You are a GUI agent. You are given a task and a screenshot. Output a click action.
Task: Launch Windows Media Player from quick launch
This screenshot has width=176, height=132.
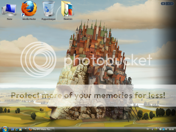(x=20, y=129)
